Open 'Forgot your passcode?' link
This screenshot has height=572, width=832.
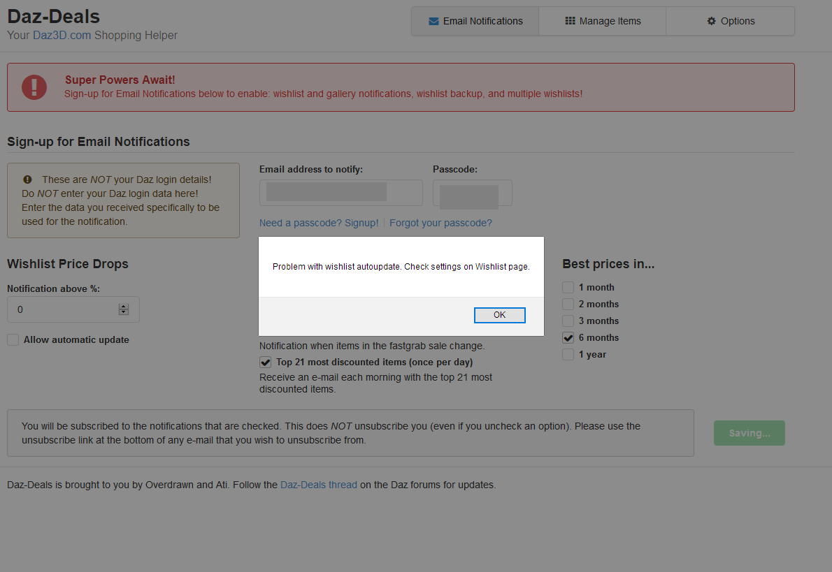440,223
